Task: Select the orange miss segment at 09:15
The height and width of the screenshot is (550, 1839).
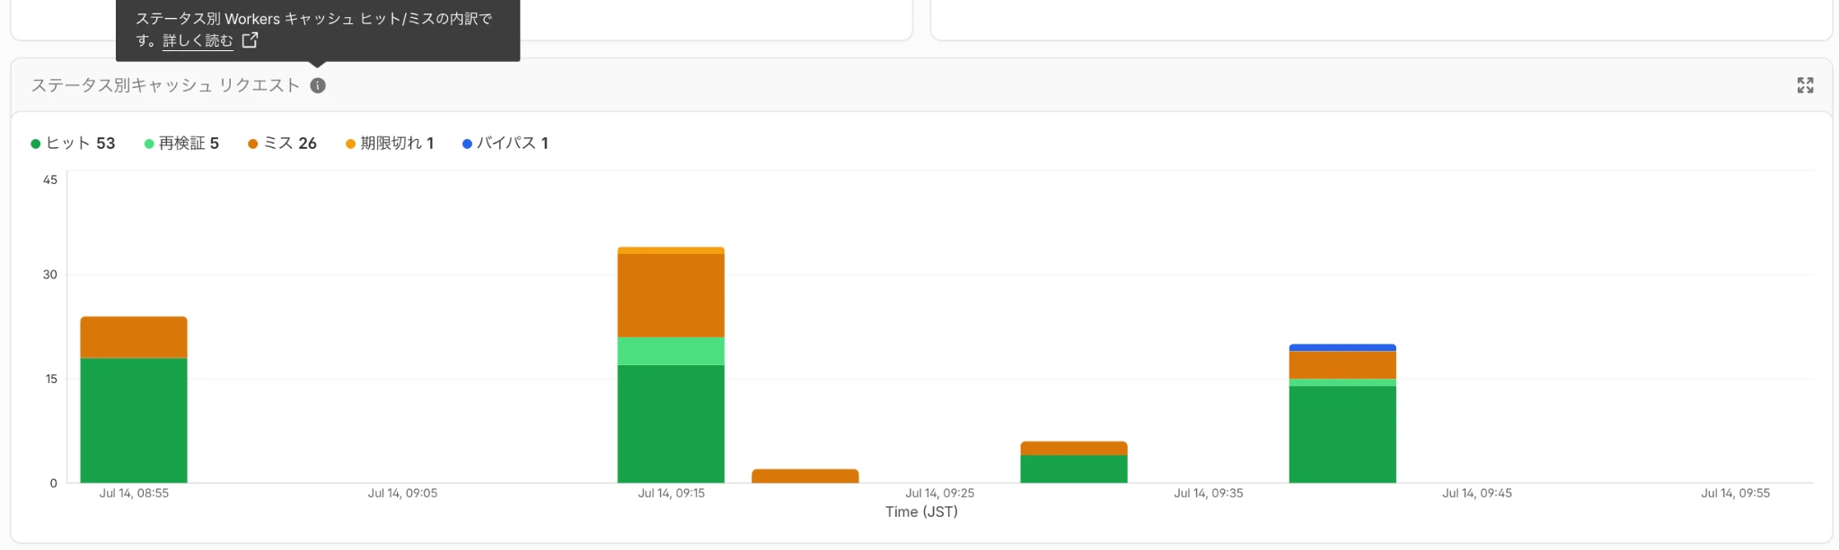Action: [671, 295]
